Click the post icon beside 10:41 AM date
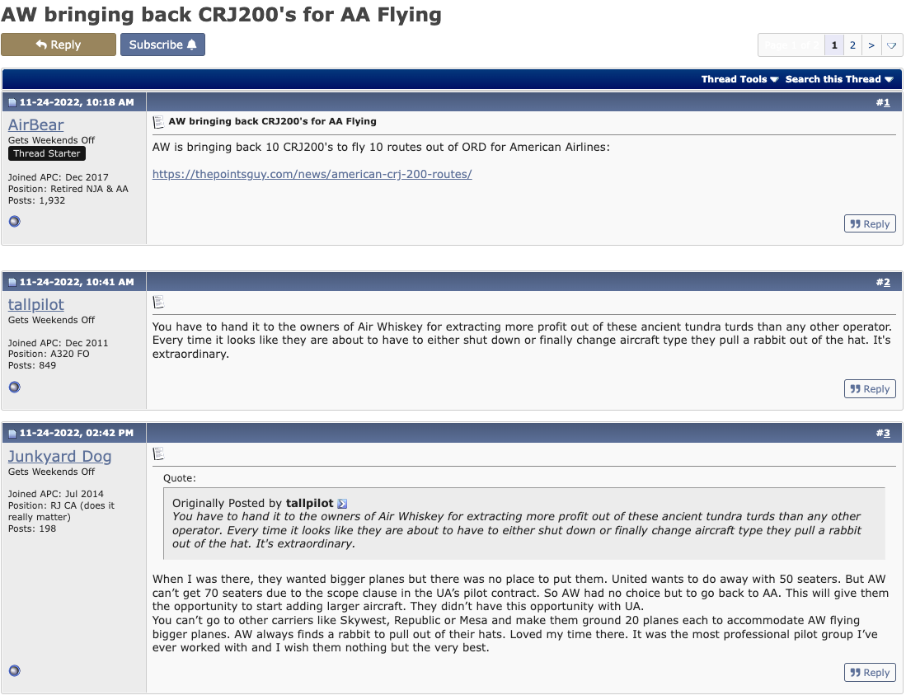Viewport: 906px width, 700px height. (x=12, y=283)
